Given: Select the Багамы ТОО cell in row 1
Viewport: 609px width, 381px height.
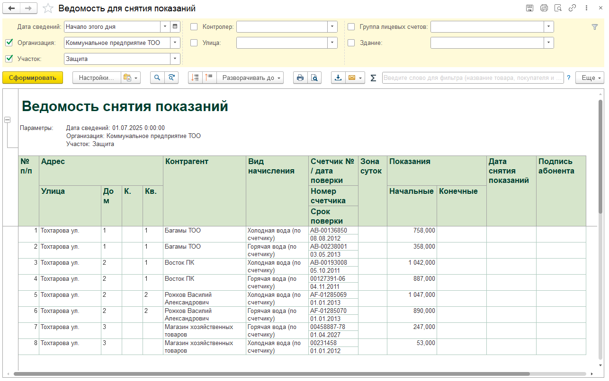Looking at the screenshot, I should (x=205, y=234).
